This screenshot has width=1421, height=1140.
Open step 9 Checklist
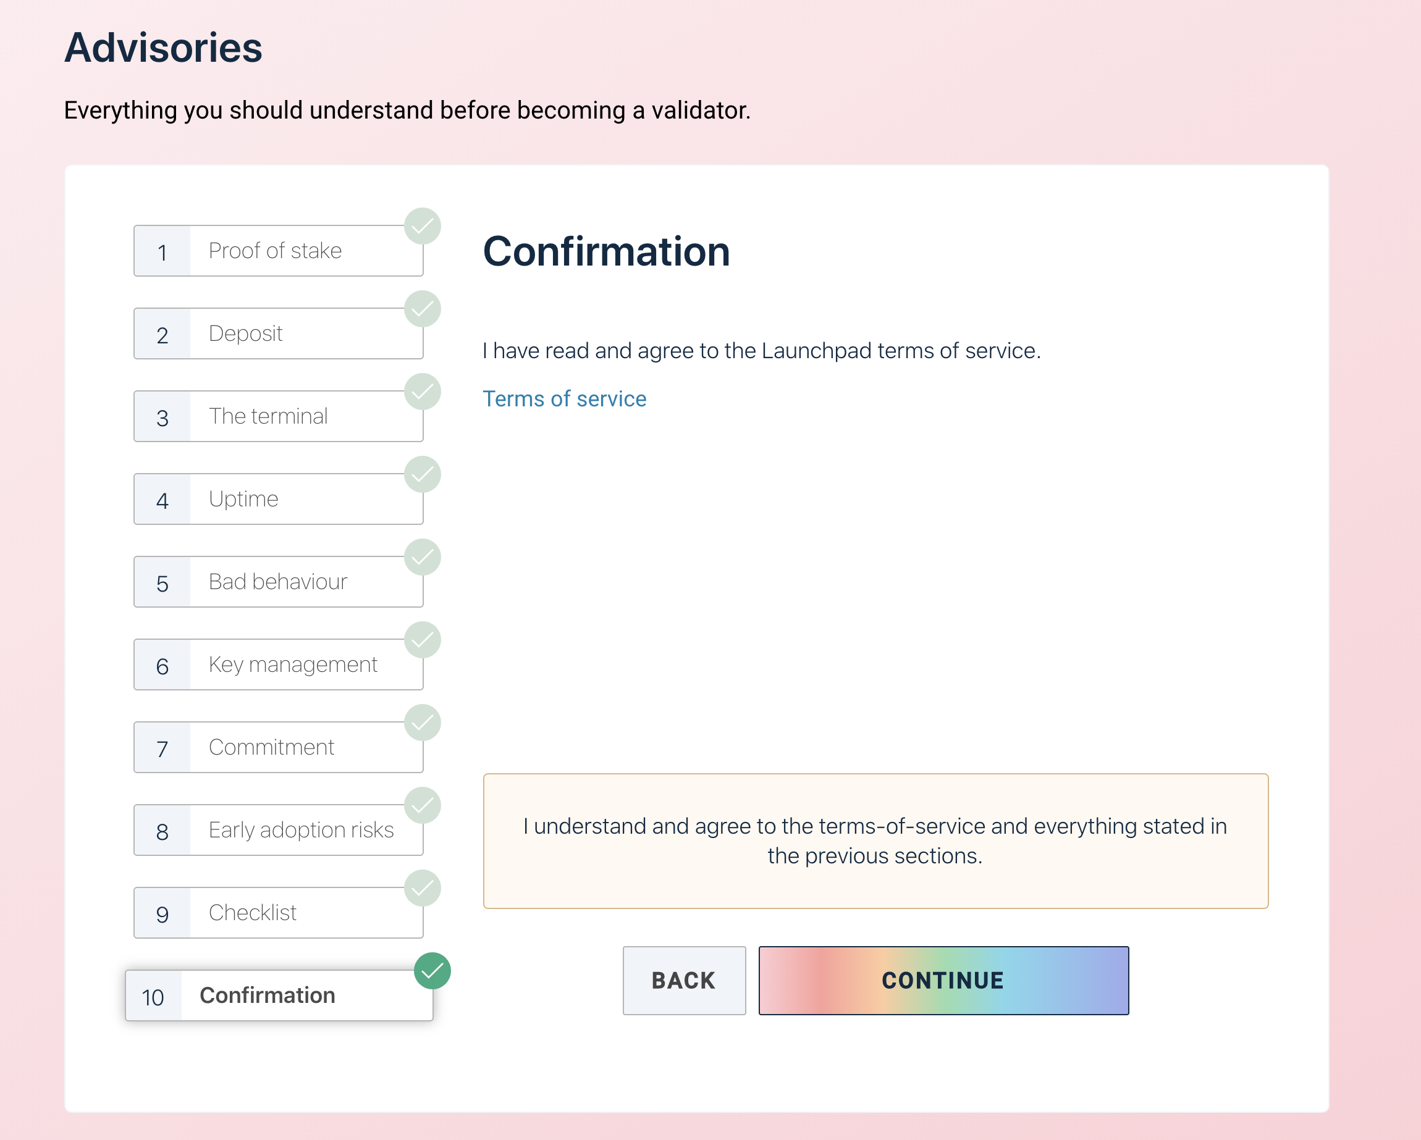pyautogui.click(x=278, y=913)
